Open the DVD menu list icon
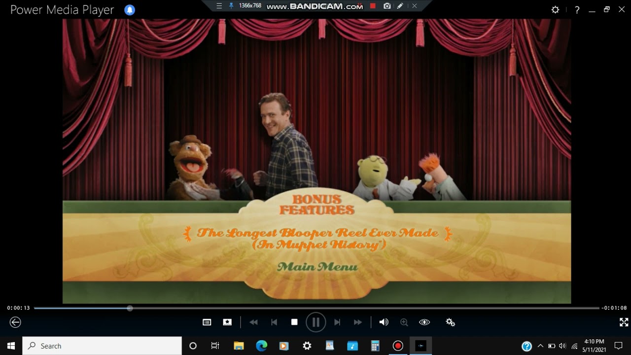 (x=207, y=322)
